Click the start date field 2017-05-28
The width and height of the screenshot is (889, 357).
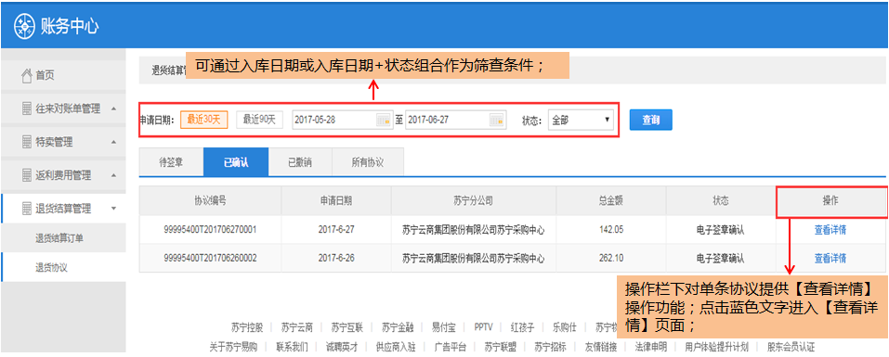click(342, 120)
